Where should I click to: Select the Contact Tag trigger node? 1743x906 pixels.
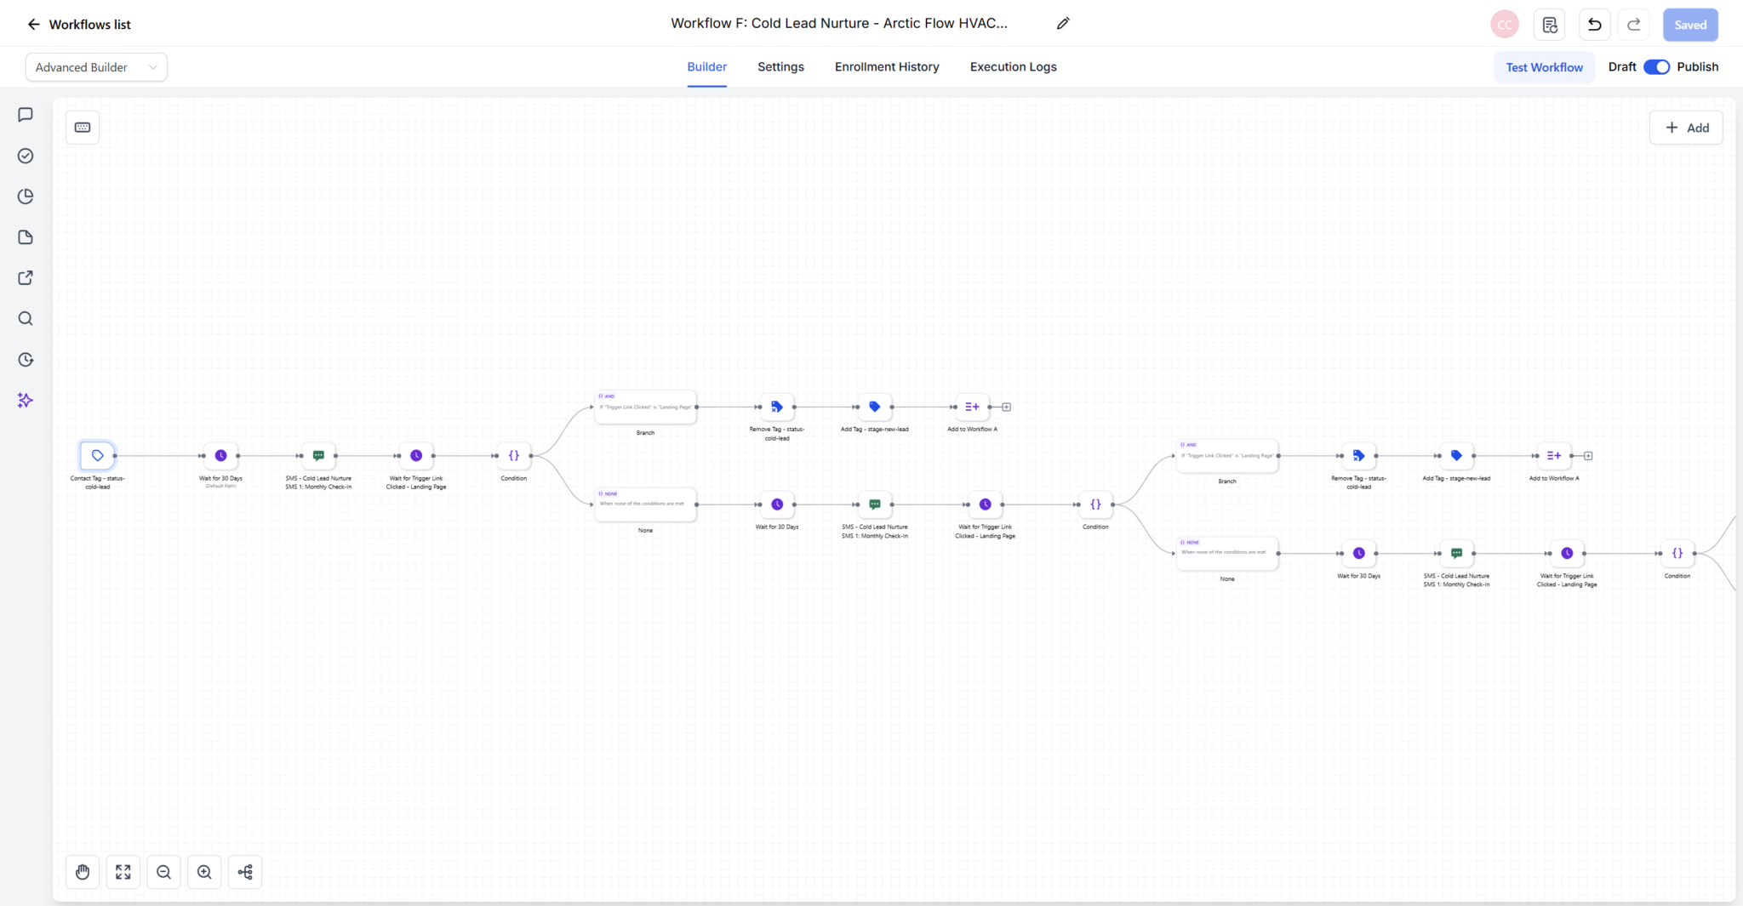coord(98,456)
